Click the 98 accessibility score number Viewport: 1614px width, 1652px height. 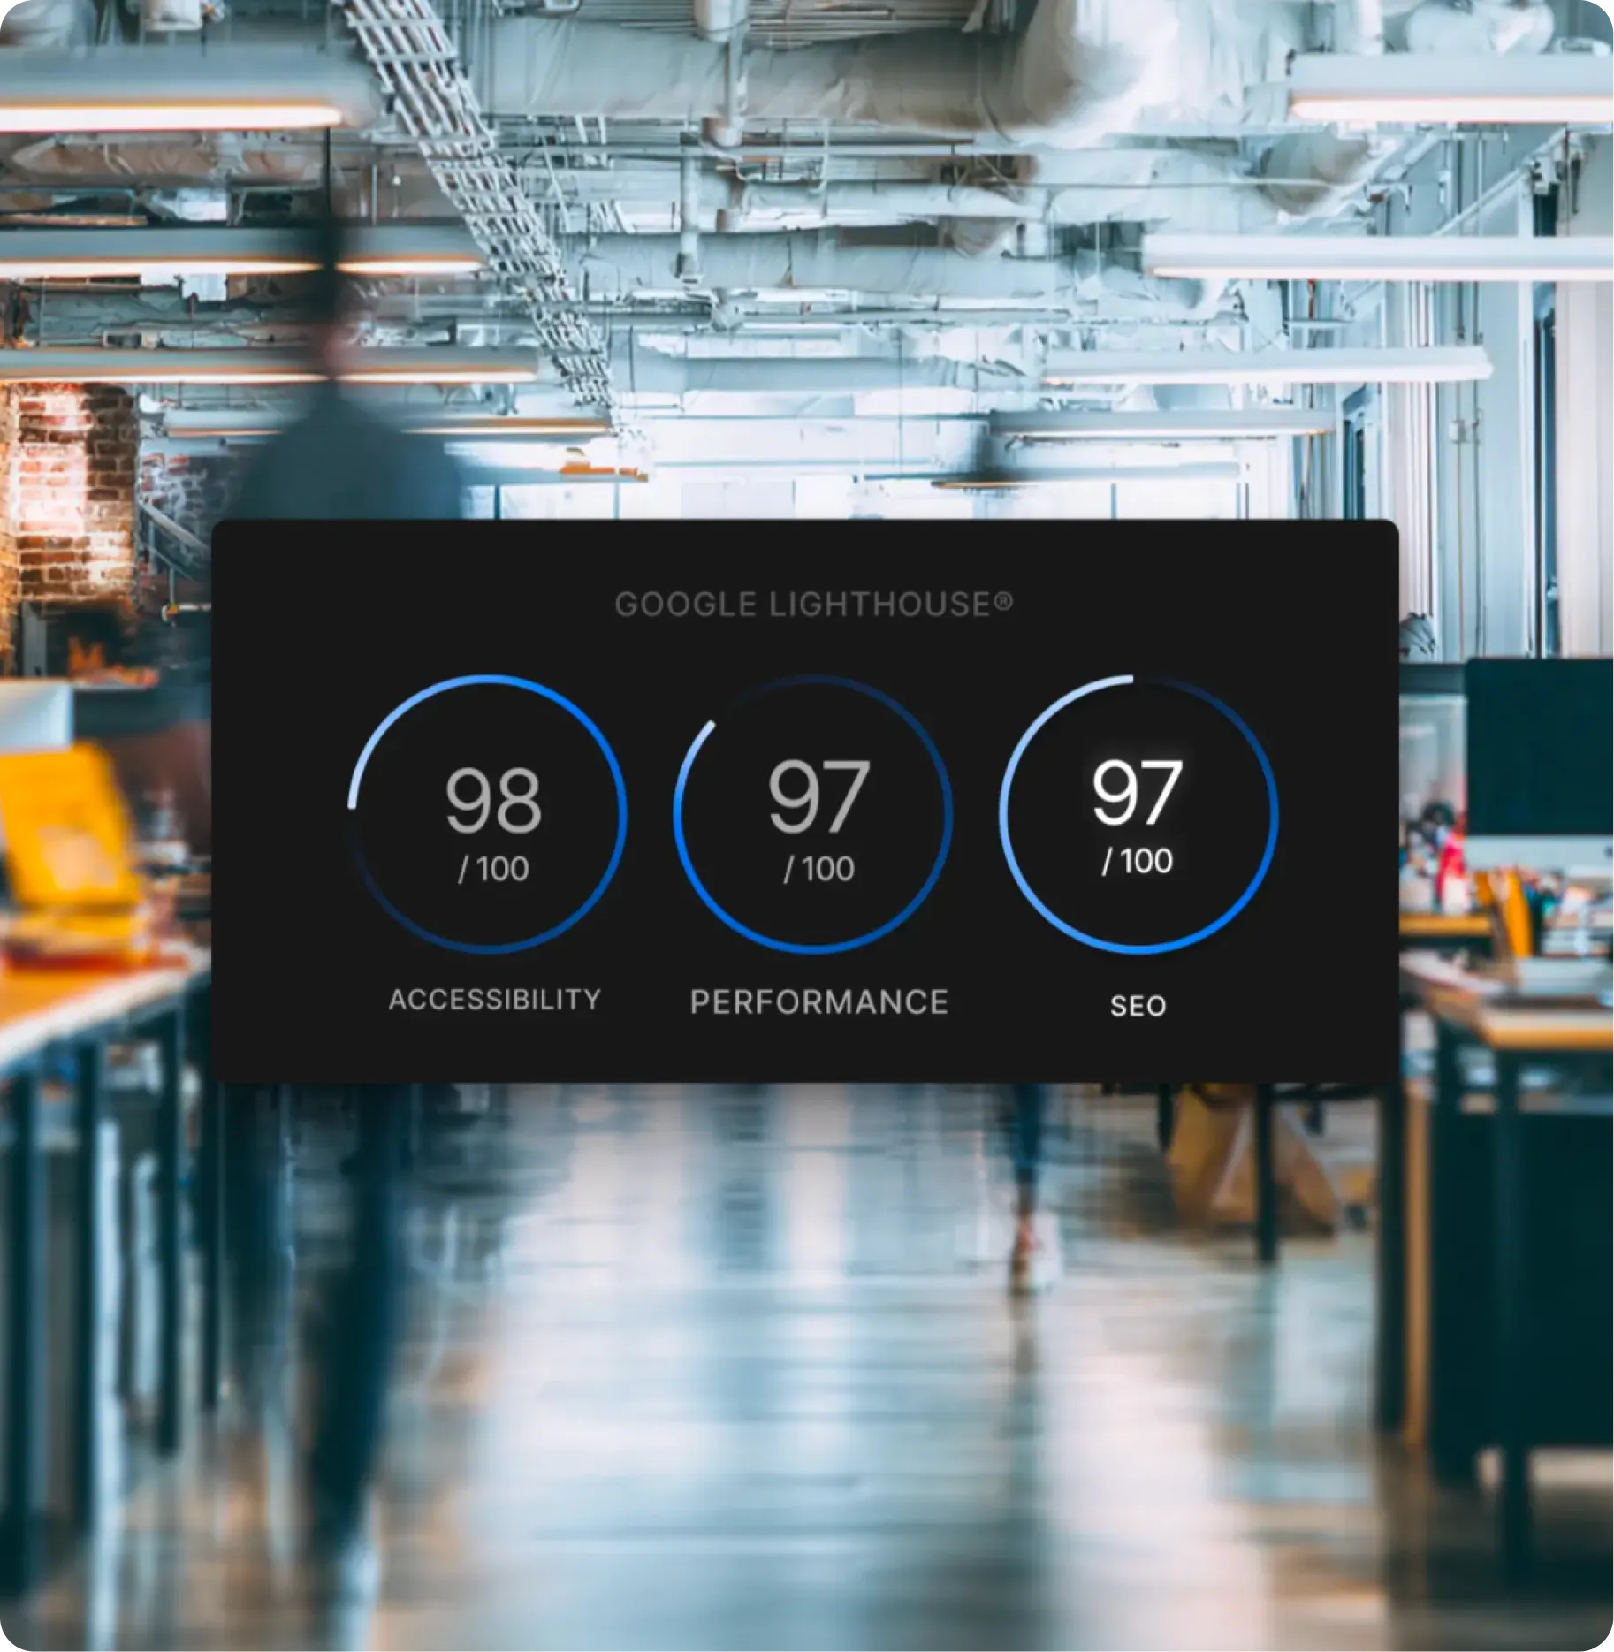pyautogui.click(x=493, y=800)
